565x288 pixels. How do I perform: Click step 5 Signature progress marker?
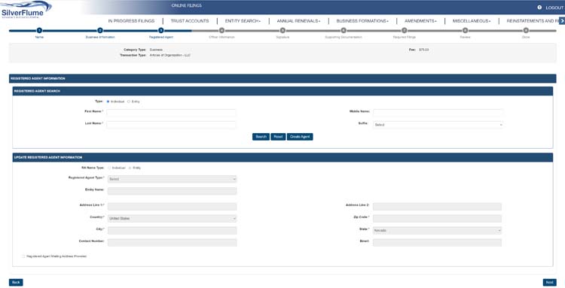pyautogui.click(x=282, y=31)
